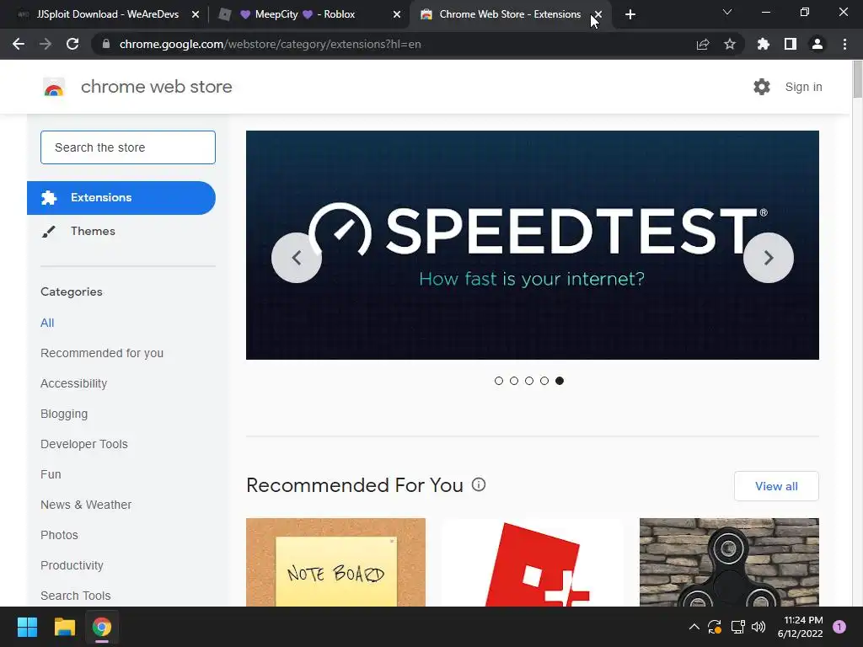Viewport: 863px width, 647px height.
Task: Open the tab search dropdown arrow
Action: pos(727,12)
